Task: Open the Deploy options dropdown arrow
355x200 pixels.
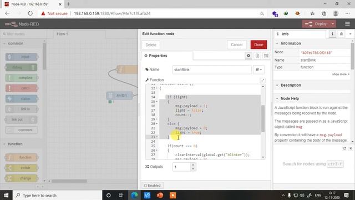Action: [333, 24]
